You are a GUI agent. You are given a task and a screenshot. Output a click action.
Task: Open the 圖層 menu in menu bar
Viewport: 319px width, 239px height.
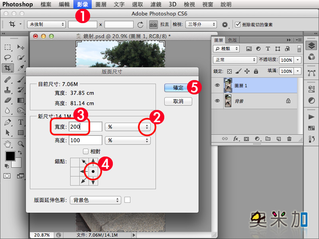(x=101, y=4)
